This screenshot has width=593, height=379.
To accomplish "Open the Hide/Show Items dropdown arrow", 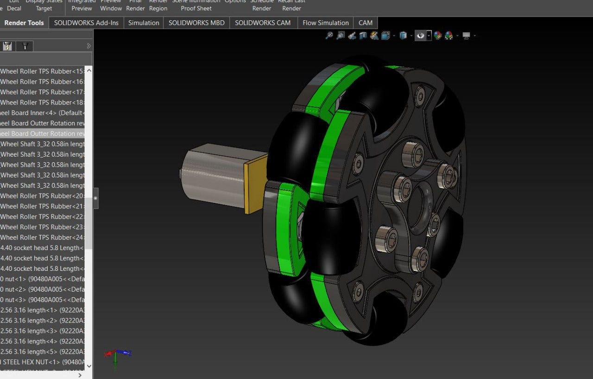I will click(429, 36).
